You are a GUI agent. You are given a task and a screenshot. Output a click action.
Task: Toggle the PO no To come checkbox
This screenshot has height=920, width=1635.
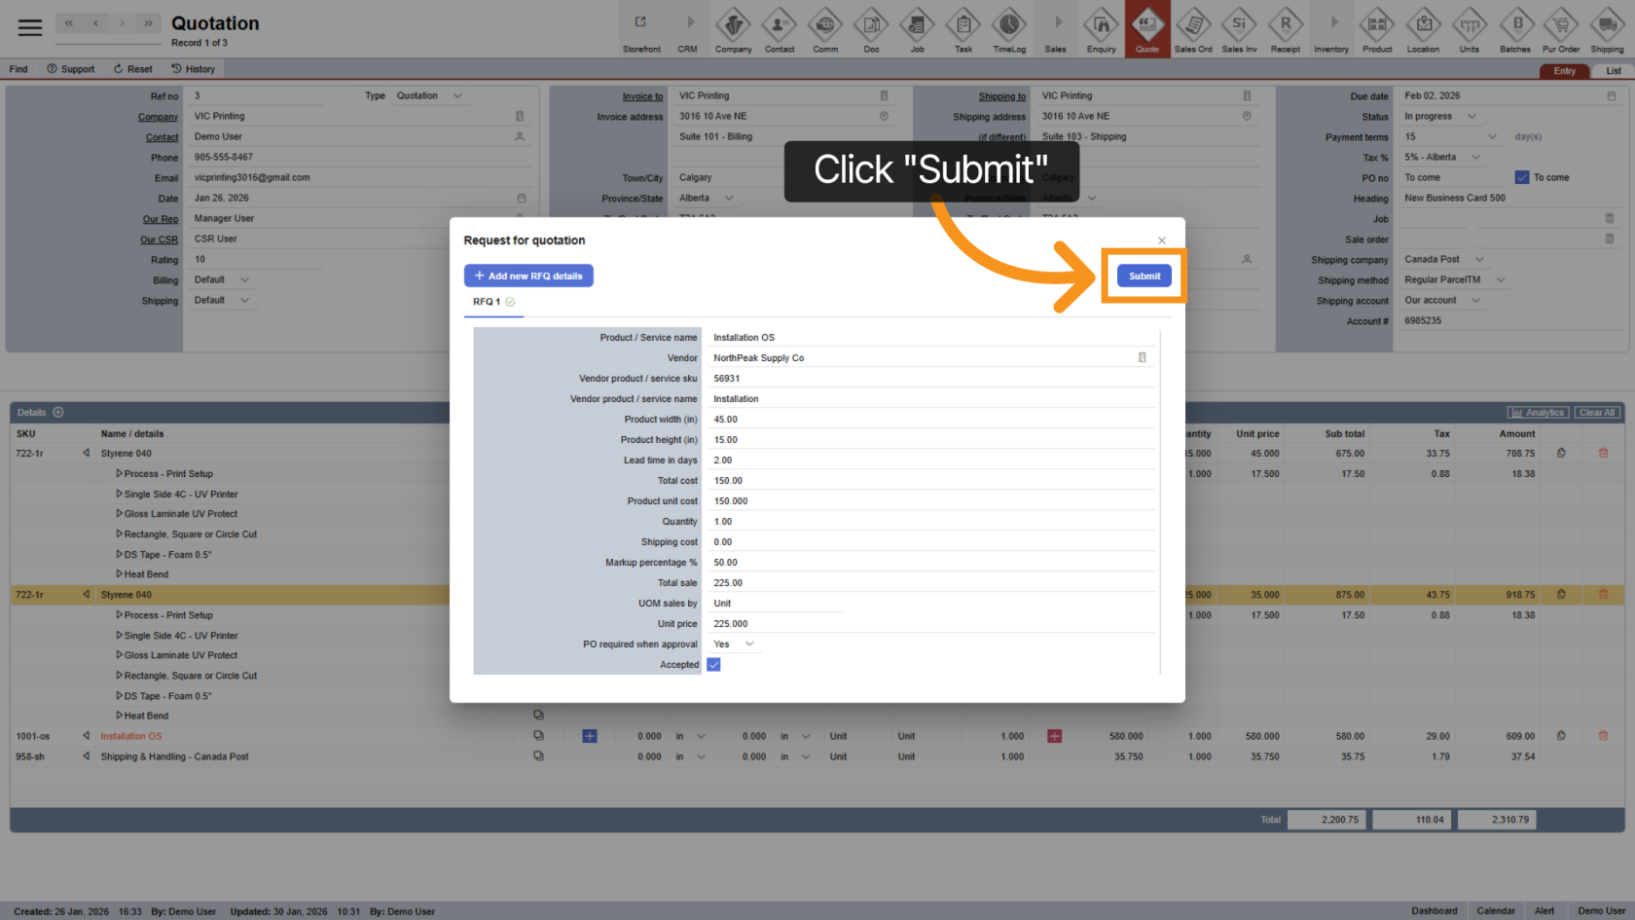tap(1522, 177)
